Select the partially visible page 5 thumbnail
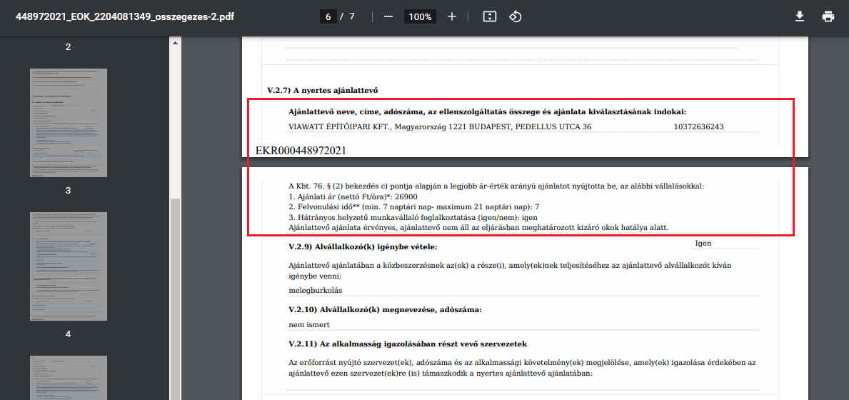The height and width of the screenshot is (400, 849). [68, 377]
